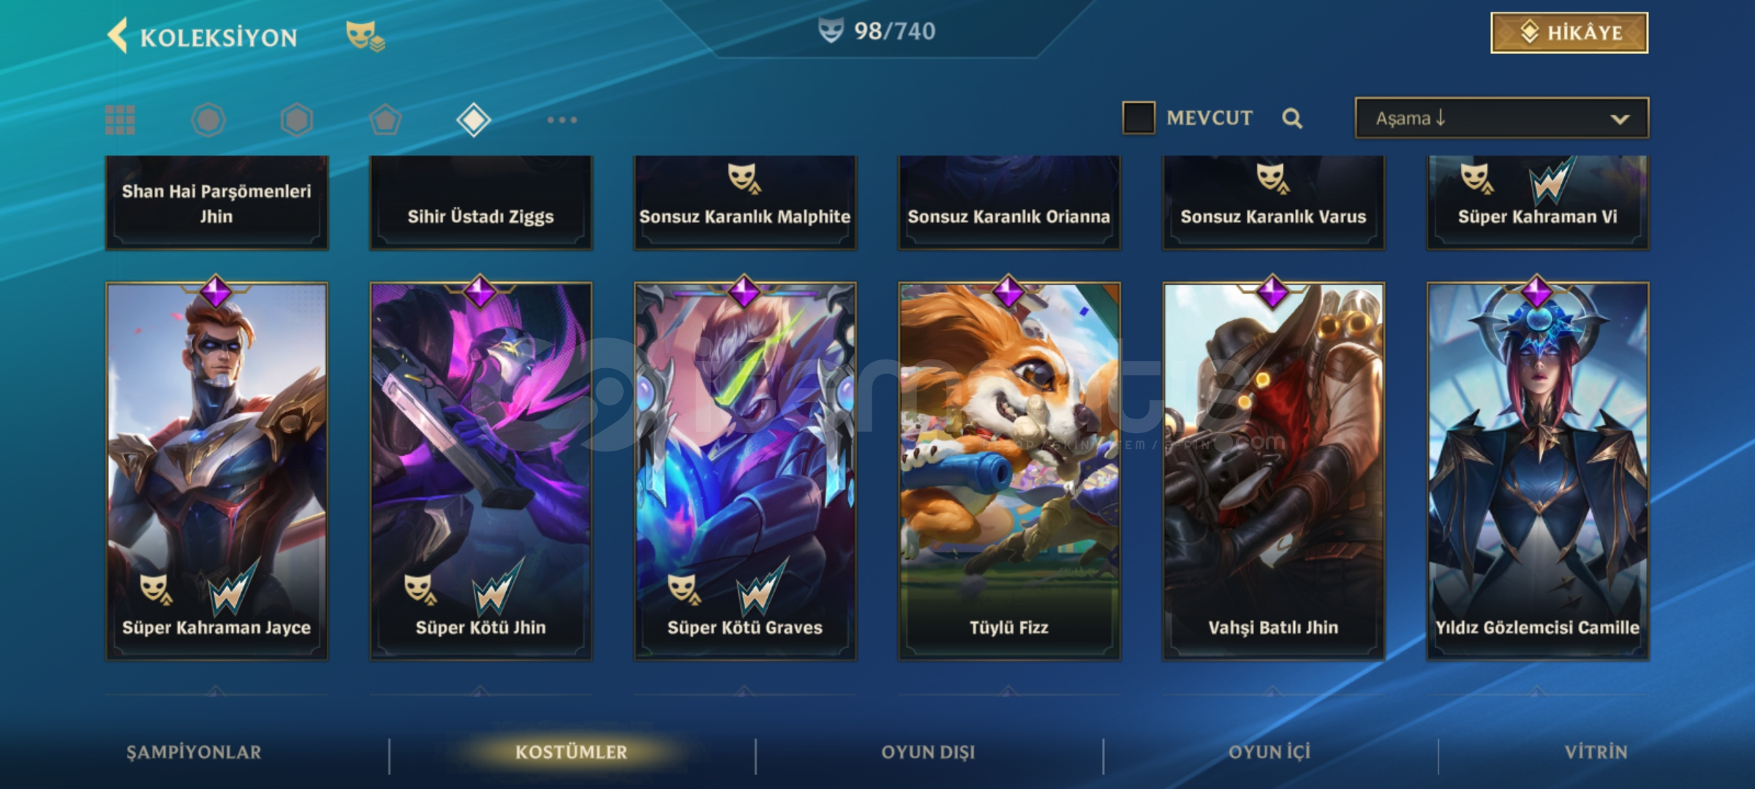This screenshot has height=789, width=1755.
Task: Select the Süper Kahraman Jayce skin card
Action: [216, 471]
